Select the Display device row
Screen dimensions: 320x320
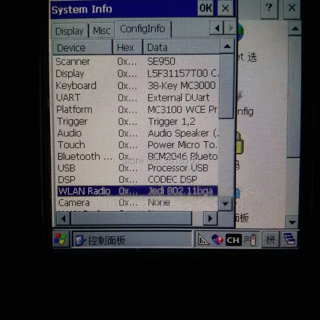point(137,73)
